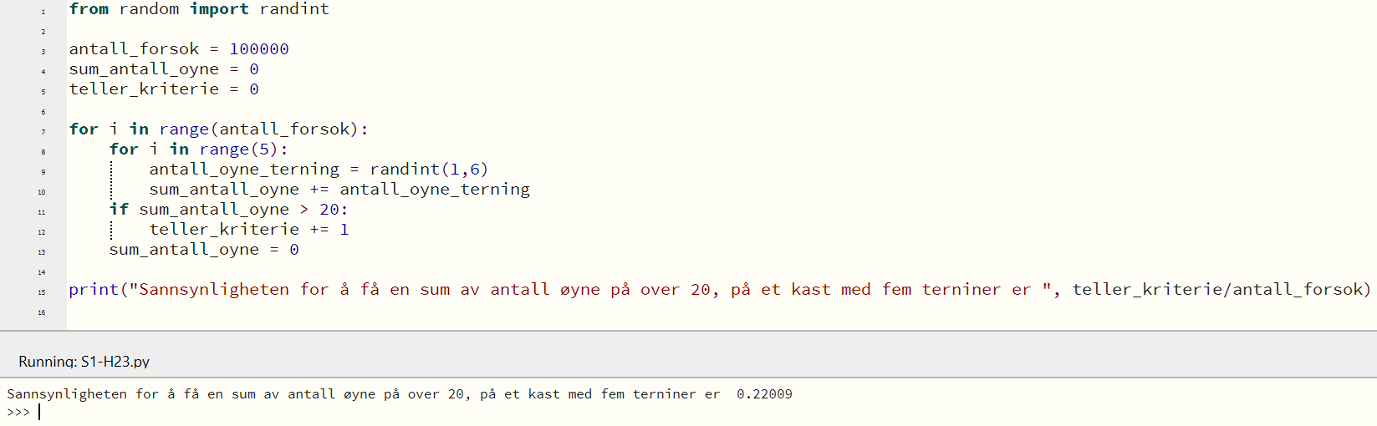Image resolution: width=1377 pixels, height=426 pixels.
Task: Click line number 15 in the gutter
Action: coord(42,292)
